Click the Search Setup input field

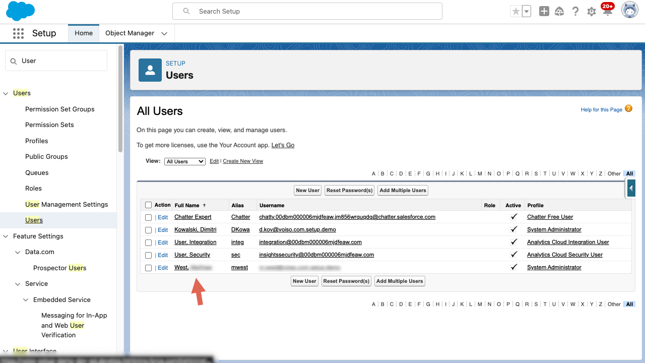(307, 11)
